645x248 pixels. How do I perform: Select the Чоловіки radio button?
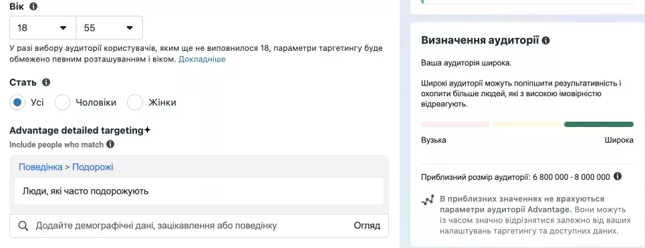pos(63,102)
